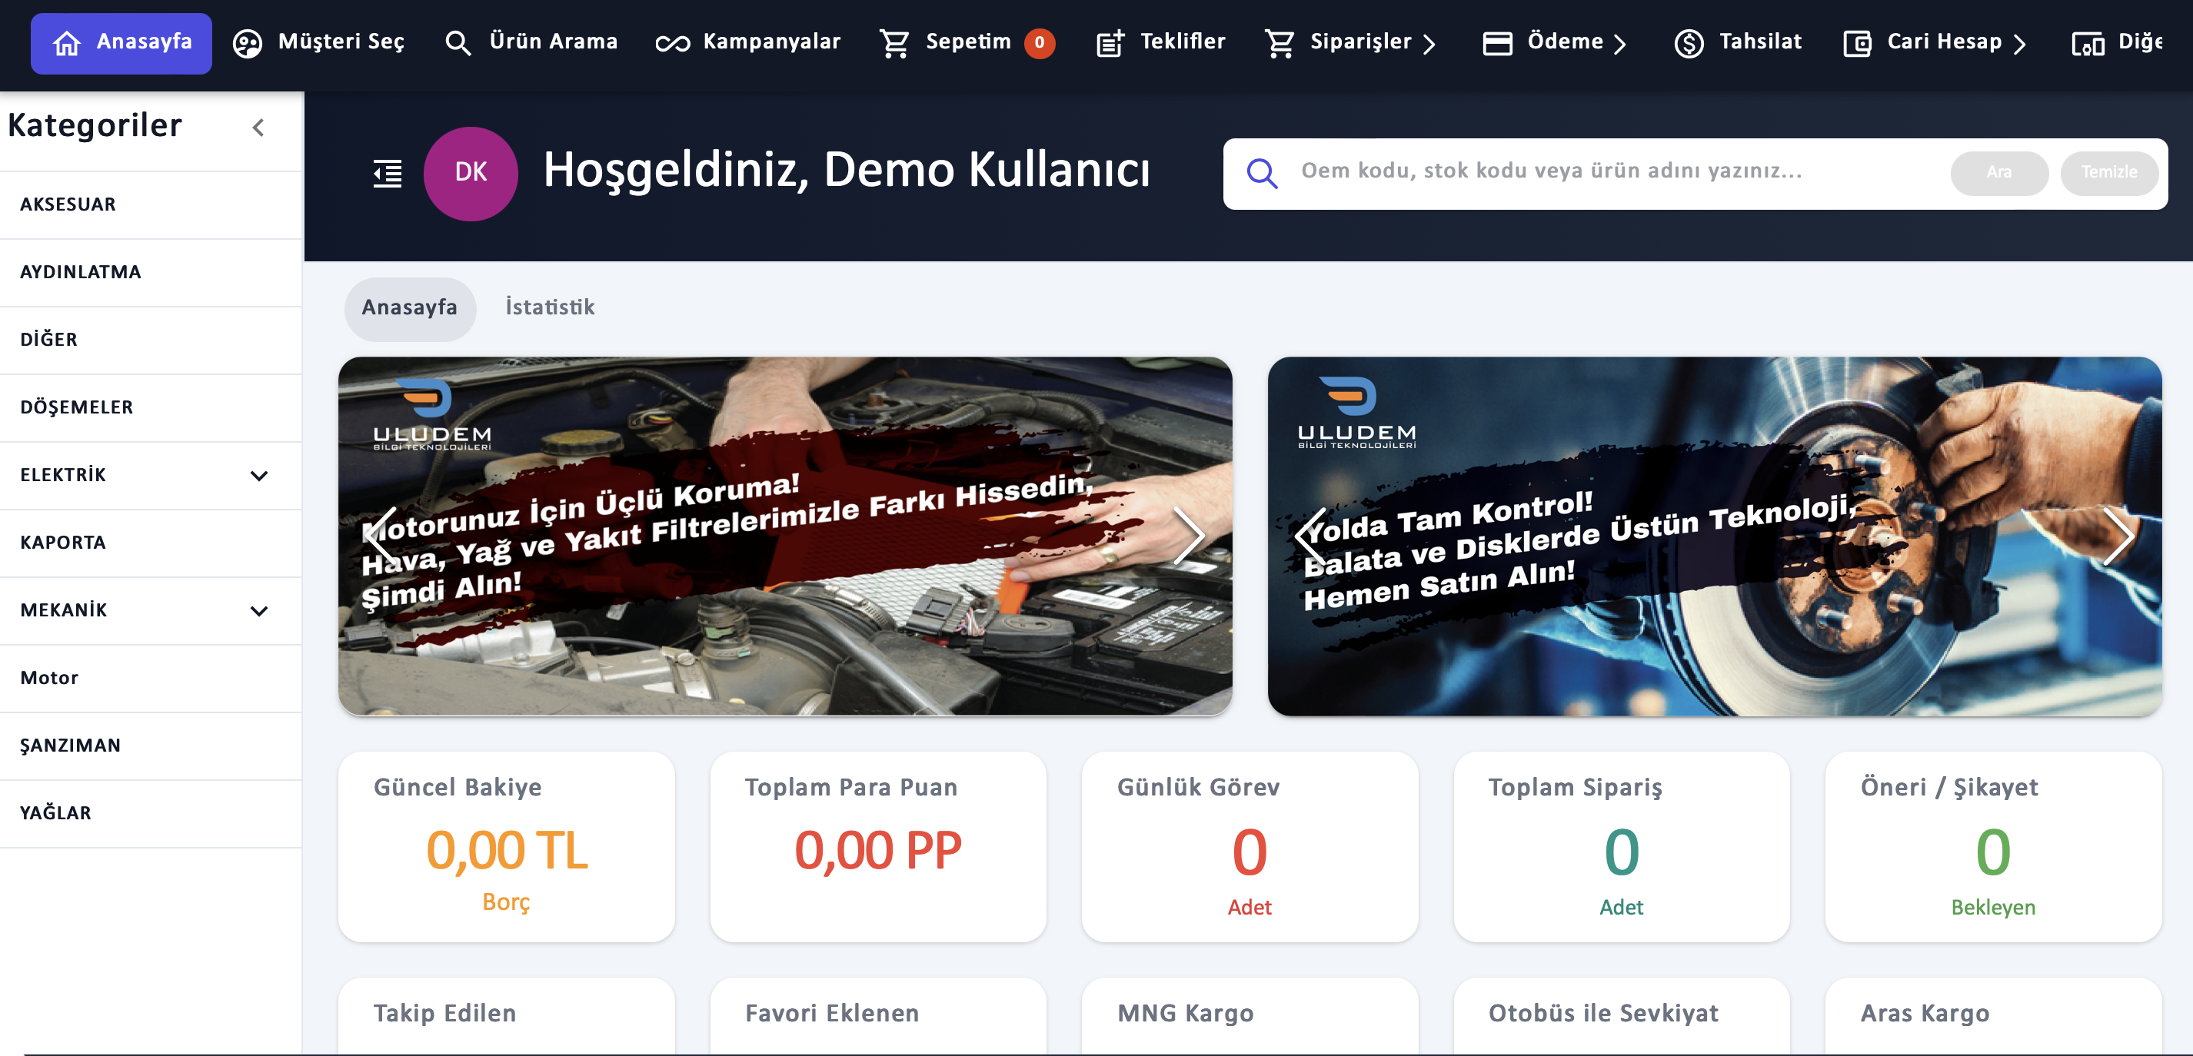Viewport: 2193px width, 1056px height.
Task: Expand the MEKANİK category chevron
Action: 260,611
